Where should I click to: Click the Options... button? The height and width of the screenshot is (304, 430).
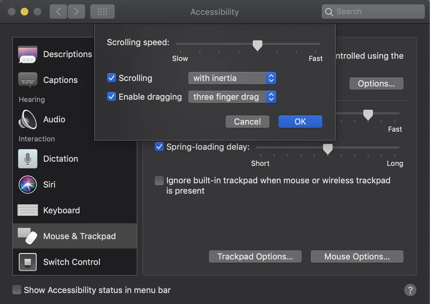pos(376,84)
